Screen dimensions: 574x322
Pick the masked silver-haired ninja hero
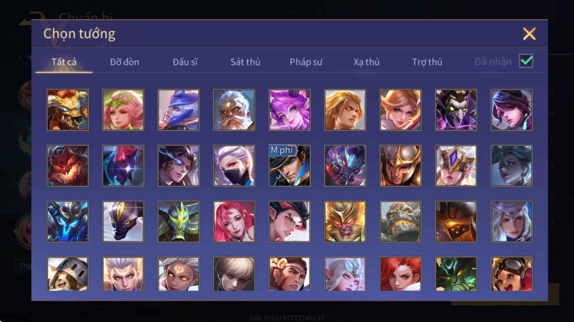tap(234, 166)
